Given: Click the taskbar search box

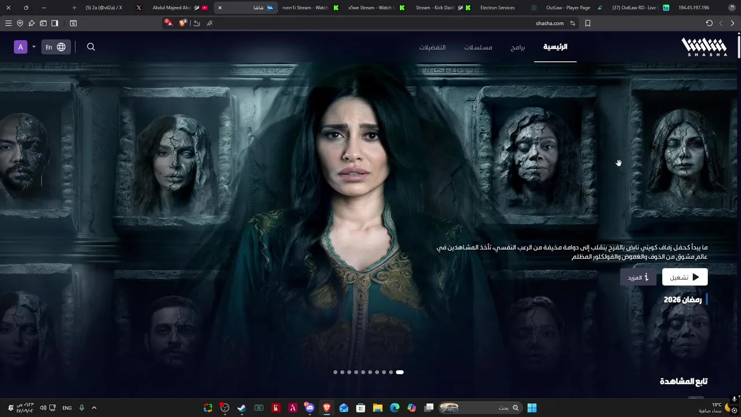Looking at the screenshot, I should (480, 408).
